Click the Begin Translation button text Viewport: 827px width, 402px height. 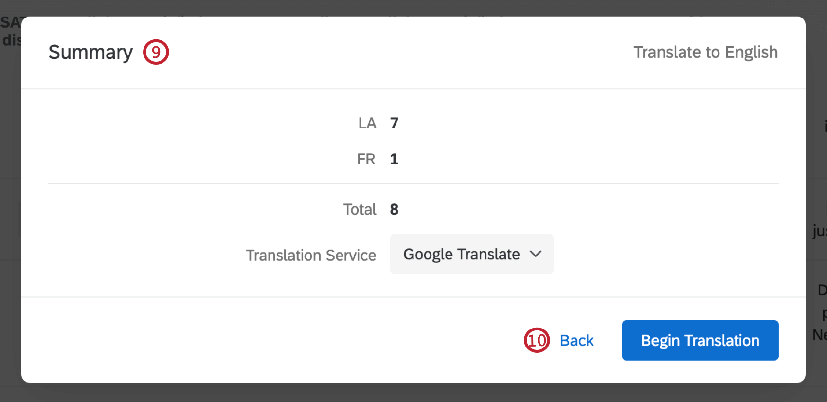(700, 340)
